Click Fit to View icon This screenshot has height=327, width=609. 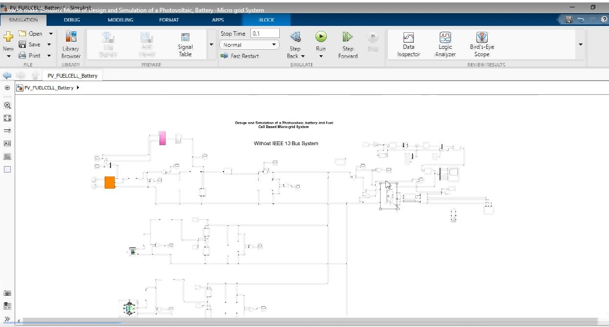point(7,118)
